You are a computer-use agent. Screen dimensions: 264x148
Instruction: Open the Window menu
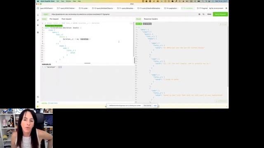pyautogui.click(x=68, y=1)
